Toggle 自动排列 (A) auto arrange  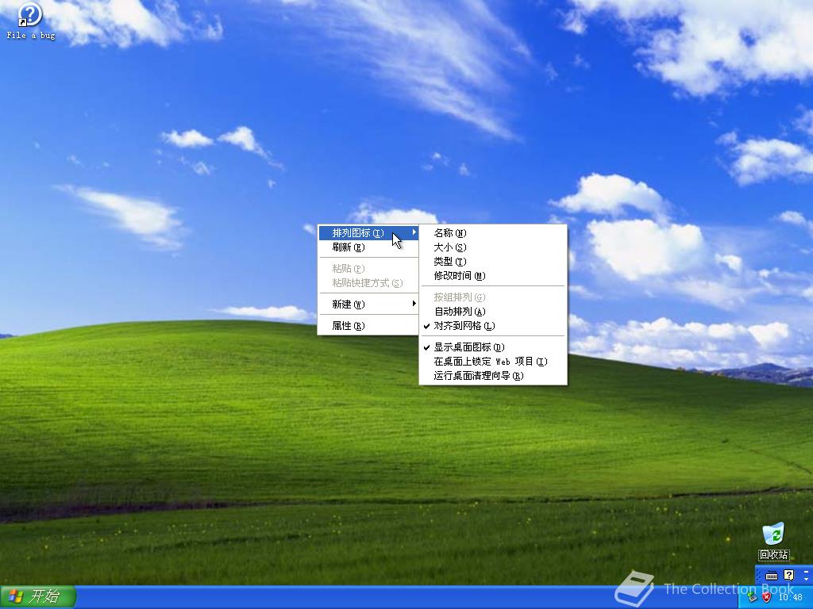click(493, 311)
